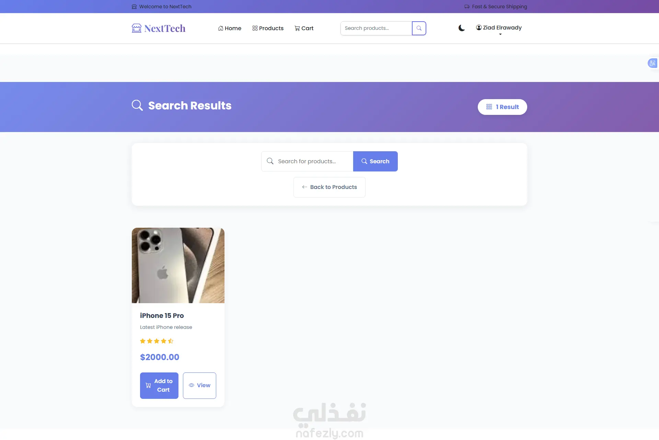Click the Search products field in navbar
The height and width of the screenshot is (440, 659).
pos(376,28)
